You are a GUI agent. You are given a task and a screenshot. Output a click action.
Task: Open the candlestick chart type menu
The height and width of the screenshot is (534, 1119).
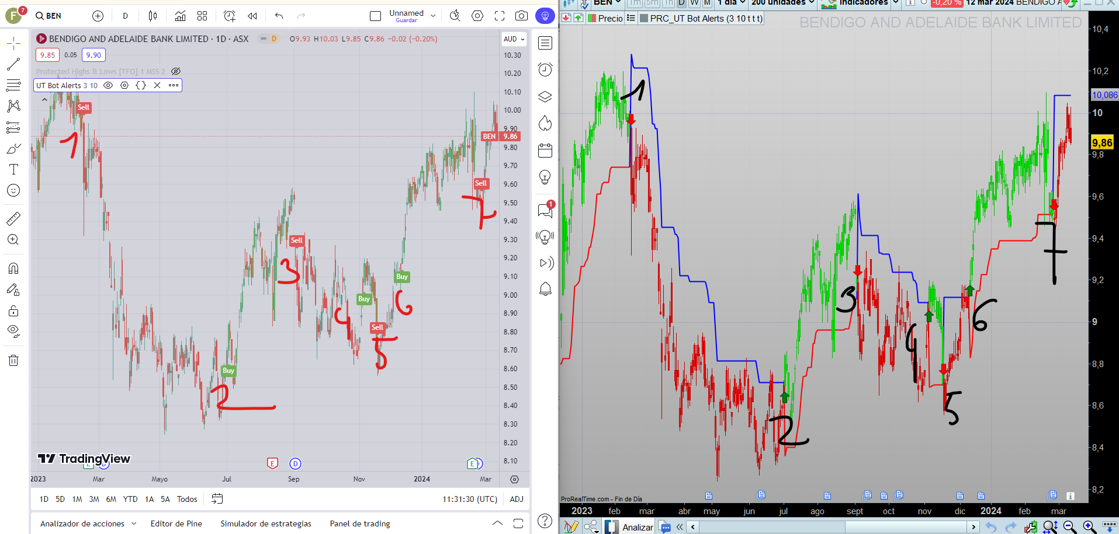click(153, 16)
